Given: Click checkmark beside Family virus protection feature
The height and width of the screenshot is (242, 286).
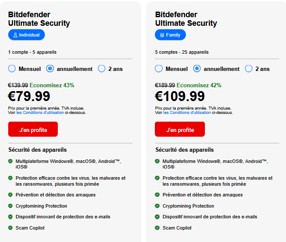Looking at the screenshot, I should tap(157, 178).
